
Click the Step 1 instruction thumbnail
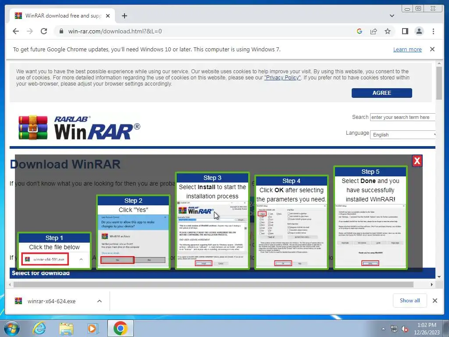(x=54, y=251)
